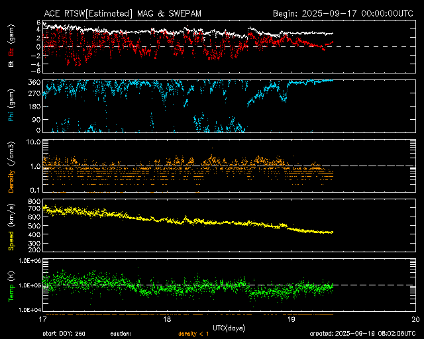
Task: Click day 20 on the time axis
Action: (414, 318)
